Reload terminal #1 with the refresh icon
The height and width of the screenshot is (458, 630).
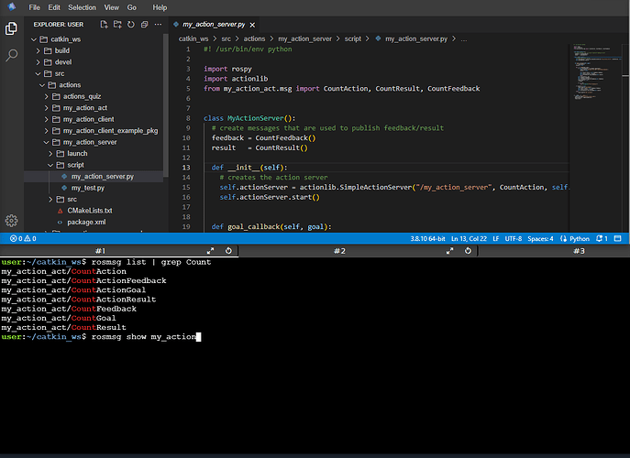[228, 251]
